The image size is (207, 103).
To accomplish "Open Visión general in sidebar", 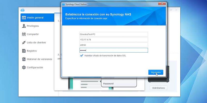I will (x=37, y=18).
